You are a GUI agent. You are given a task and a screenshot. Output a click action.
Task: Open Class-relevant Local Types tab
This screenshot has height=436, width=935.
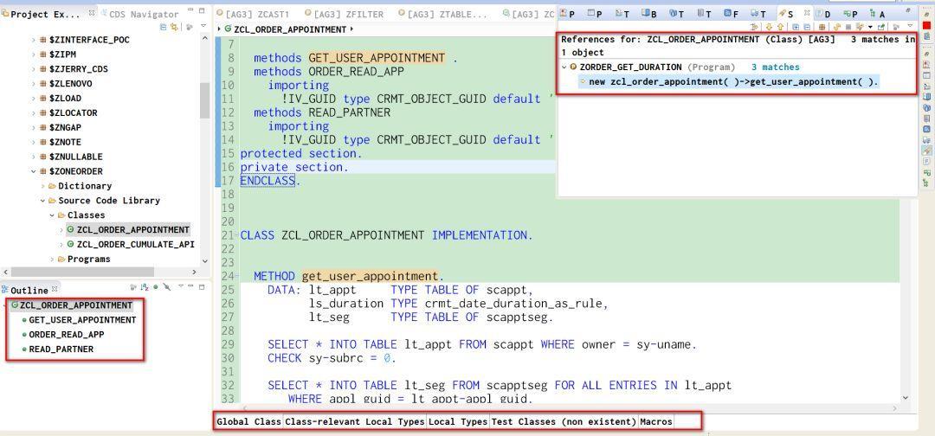355,421
